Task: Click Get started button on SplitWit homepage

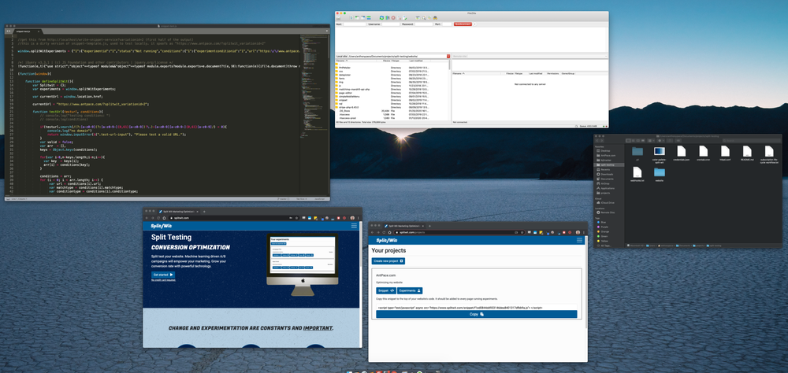Action: point(163,275)
